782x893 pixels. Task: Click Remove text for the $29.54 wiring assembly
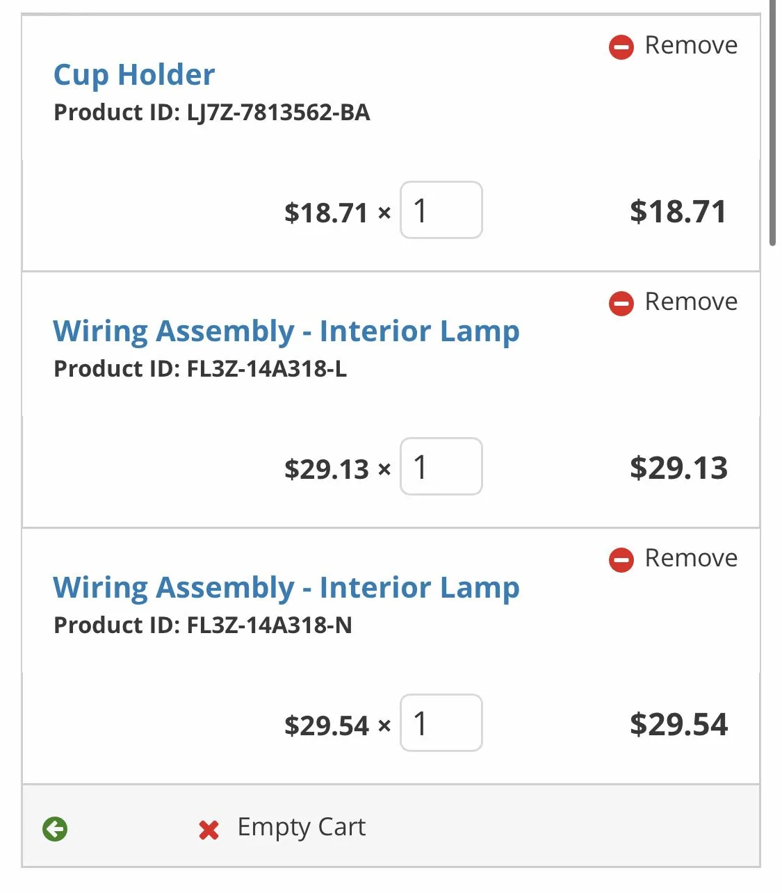[691, 558]
